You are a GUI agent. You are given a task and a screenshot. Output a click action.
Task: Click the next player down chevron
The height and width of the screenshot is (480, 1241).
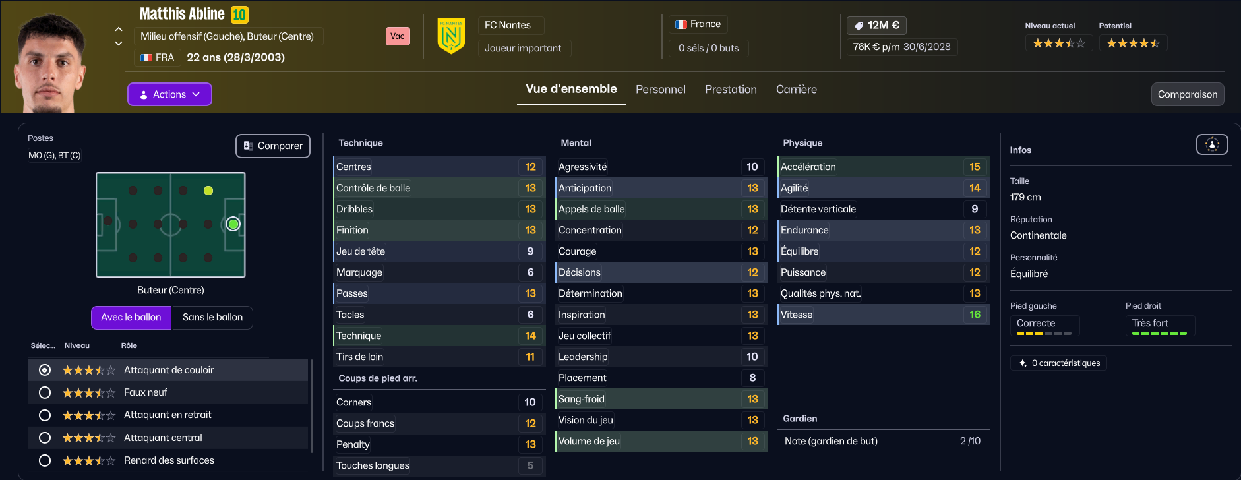119,44
